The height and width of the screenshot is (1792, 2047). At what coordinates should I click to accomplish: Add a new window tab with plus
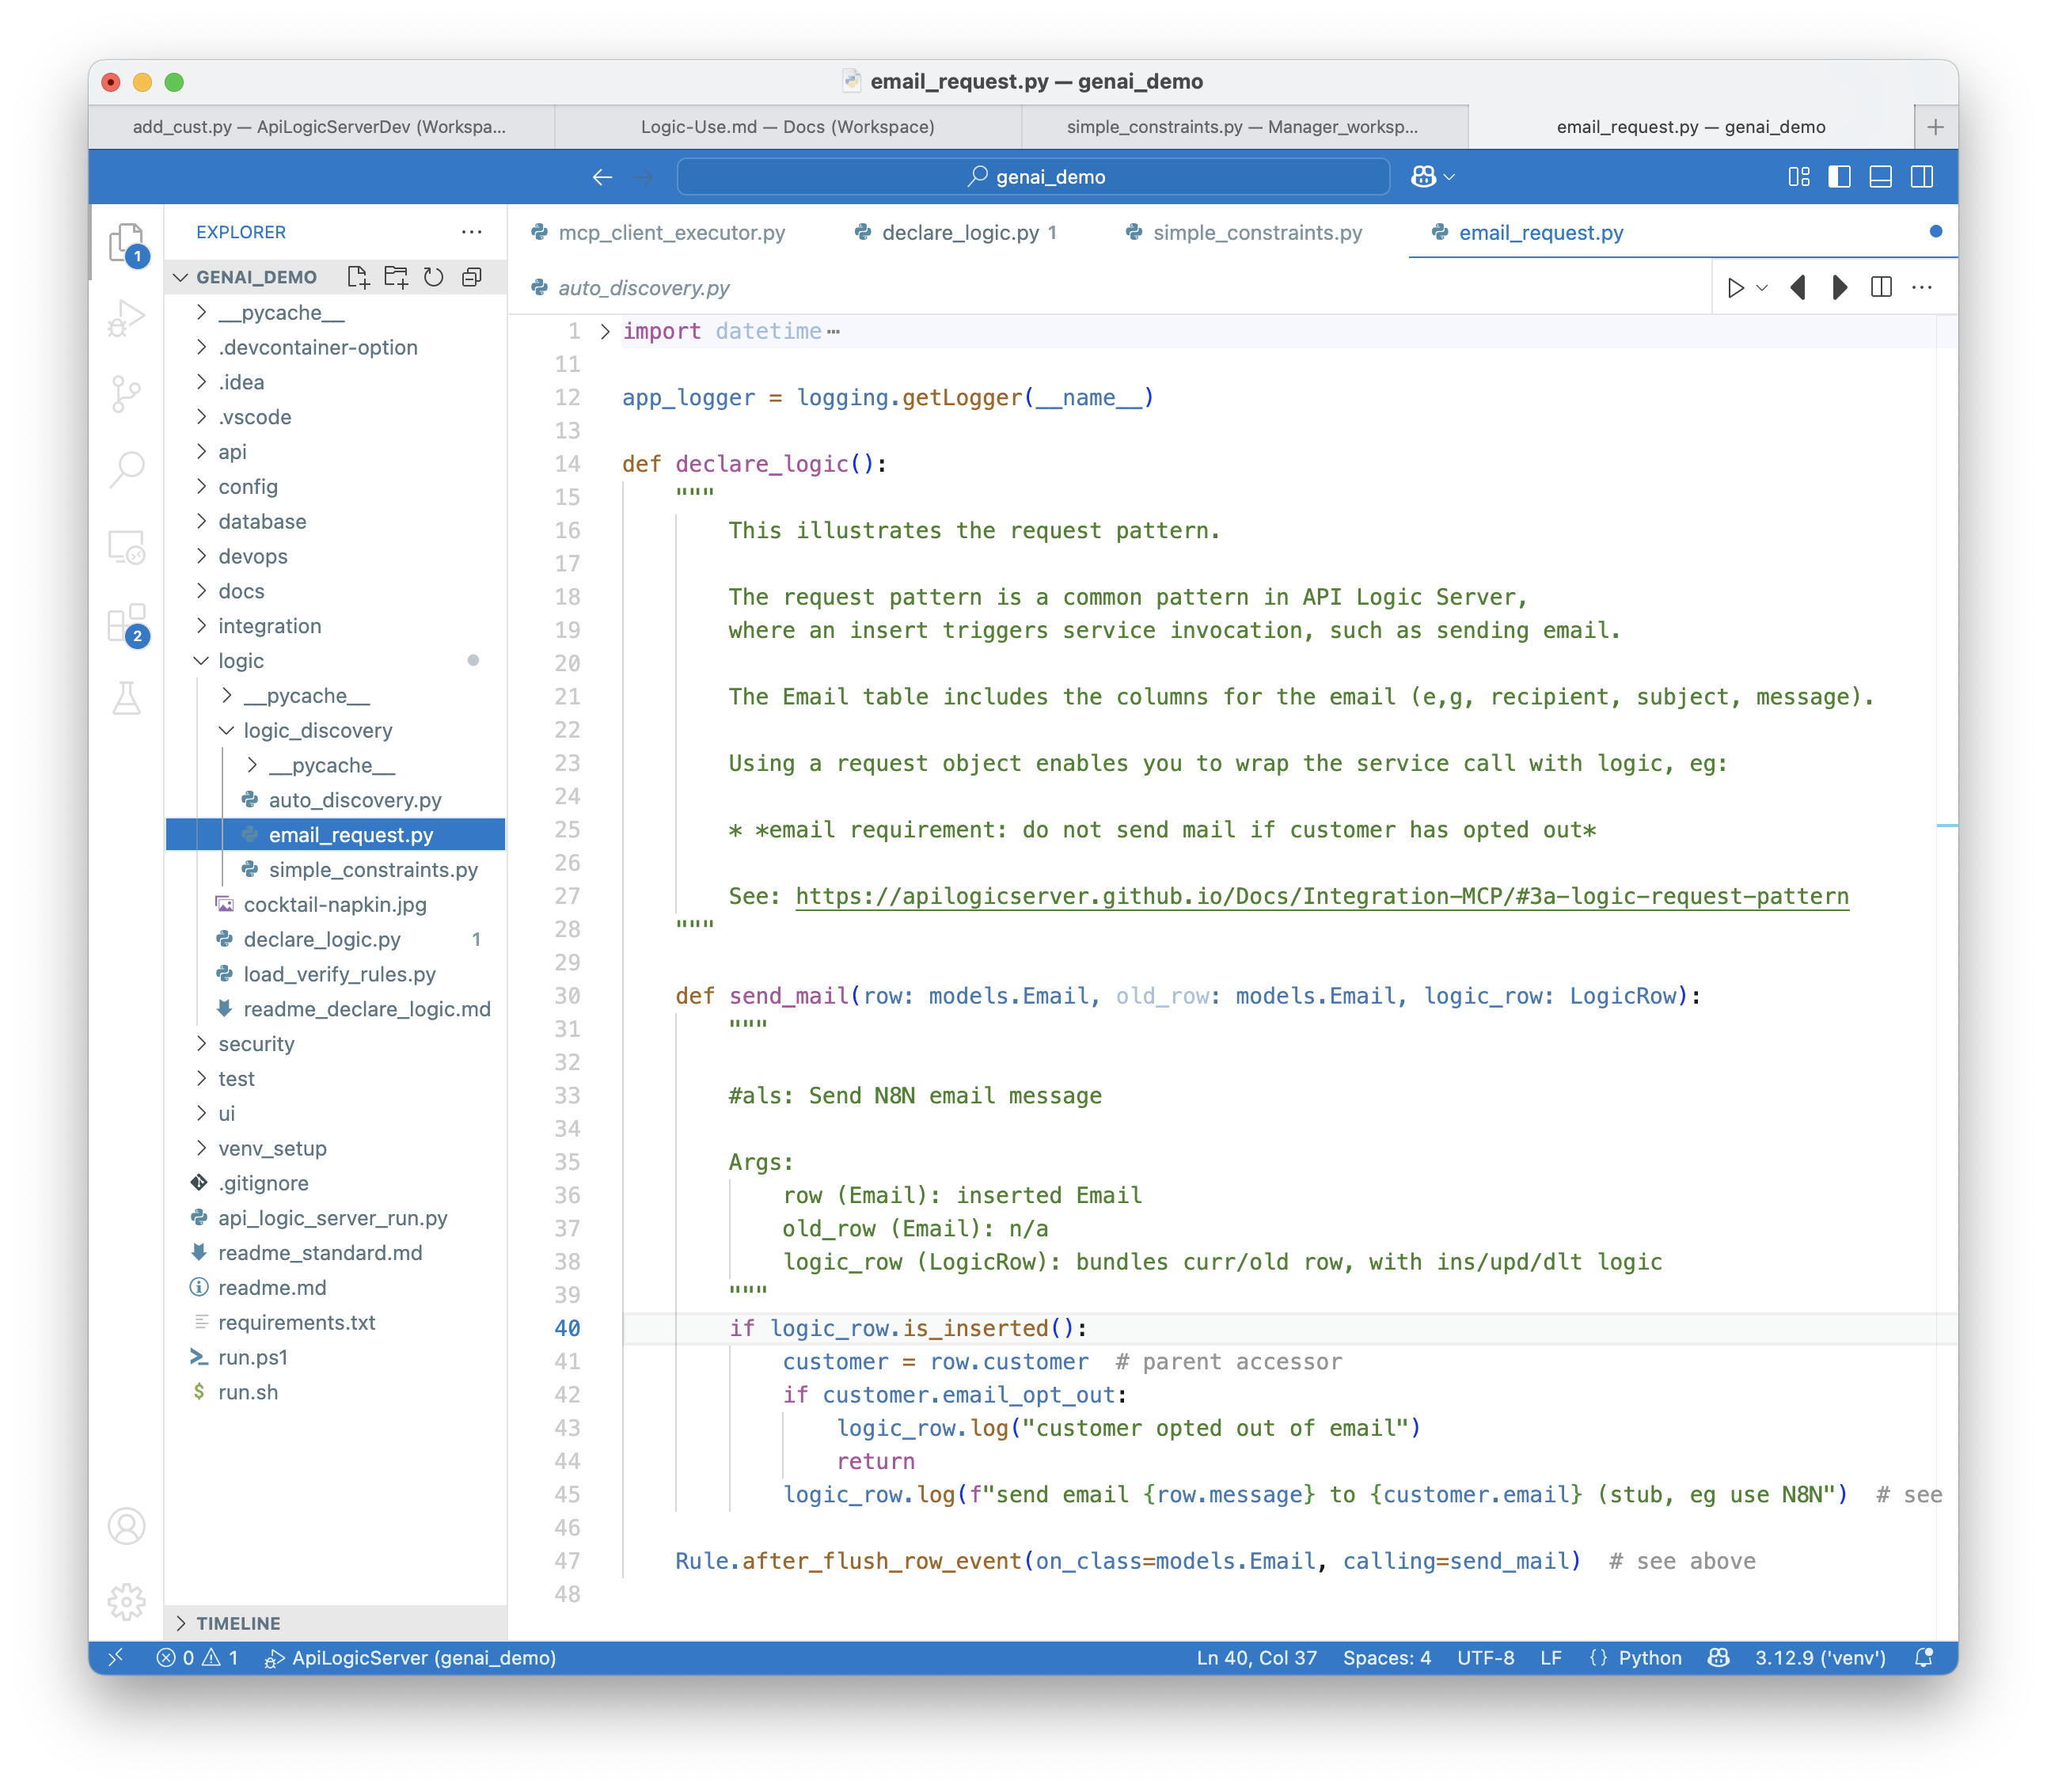pyautogui.click(x=1936, y=127)
